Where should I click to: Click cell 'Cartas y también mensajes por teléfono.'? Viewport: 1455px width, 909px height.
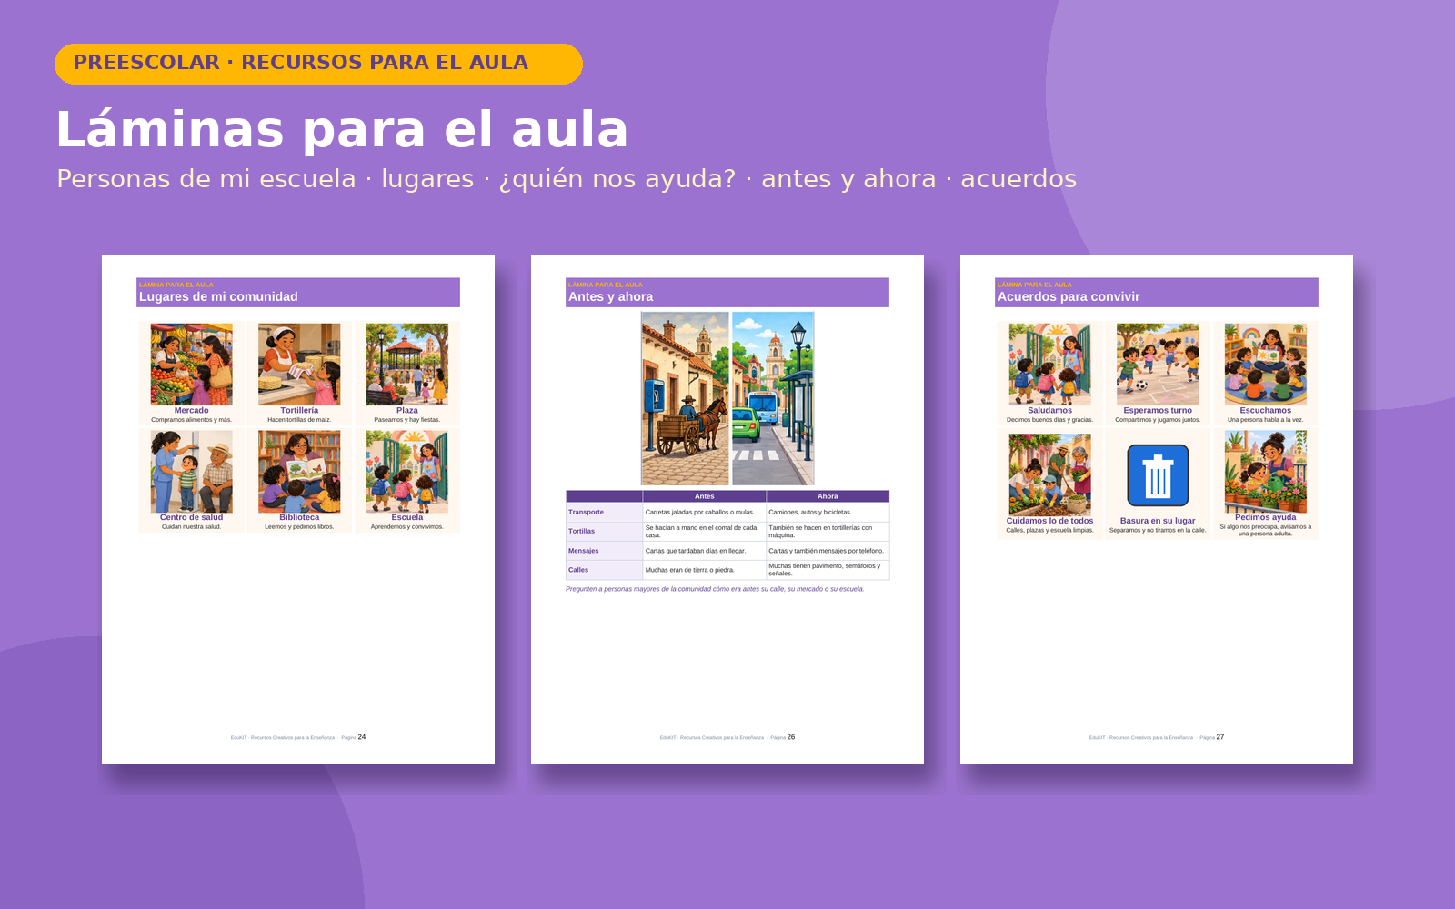pos(826,551)
